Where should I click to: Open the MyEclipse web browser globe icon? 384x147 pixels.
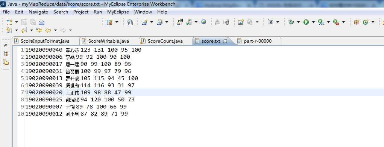pyautogui.click(x=203, y=22)
